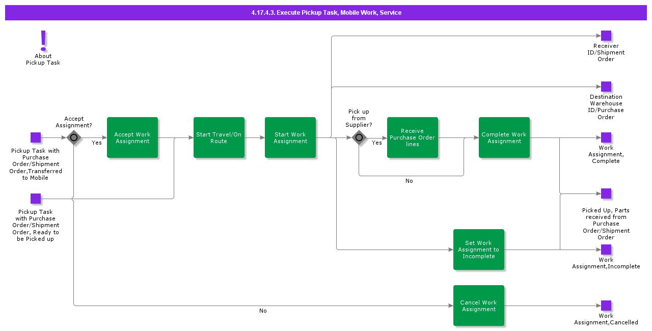
Task: Click the 'No' label under Receive Purchase Order
Action: pos(409,181)
